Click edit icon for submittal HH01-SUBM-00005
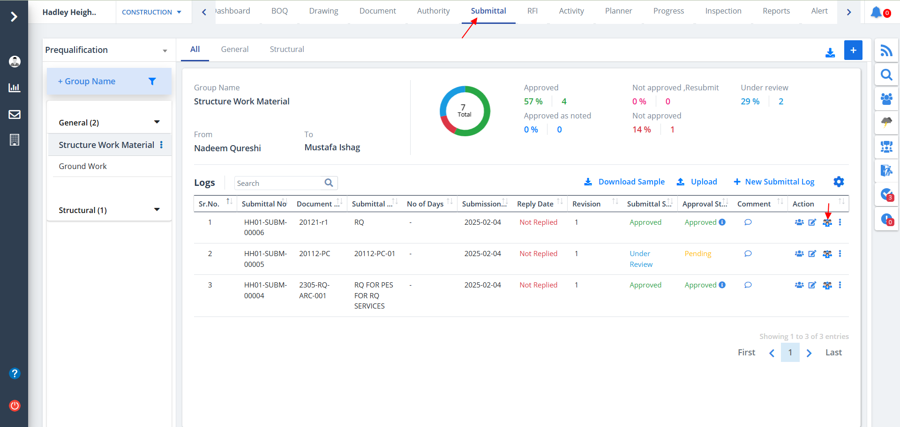This screenshot has height=427, width=900. tap(812, 254)
